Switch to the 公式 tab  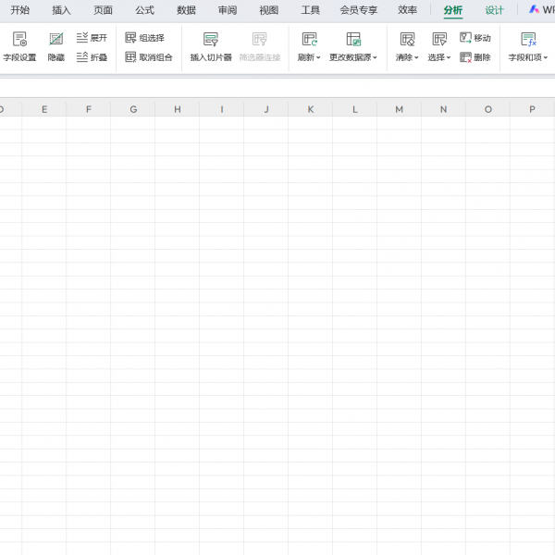pos(144,10)
